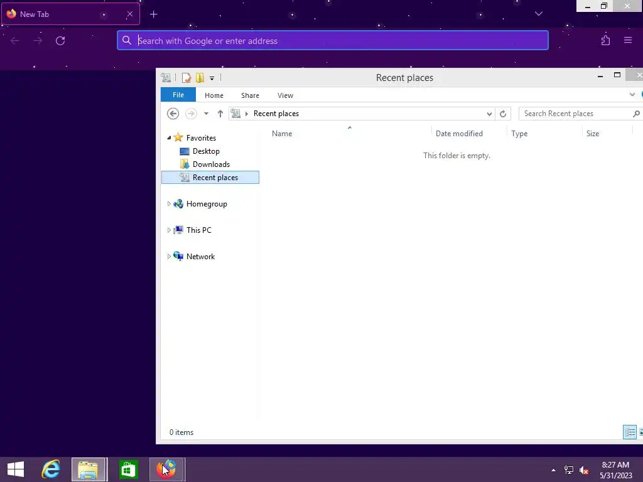The image size is (643, 482).
Task: Open the Firefox list all tabs chevron
Action: (x=538, y=14)
